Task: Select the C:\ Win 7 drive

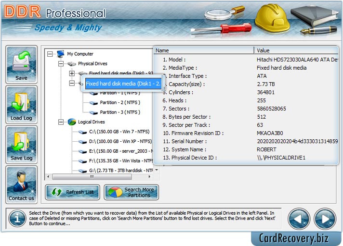Action: coord(119,132)
